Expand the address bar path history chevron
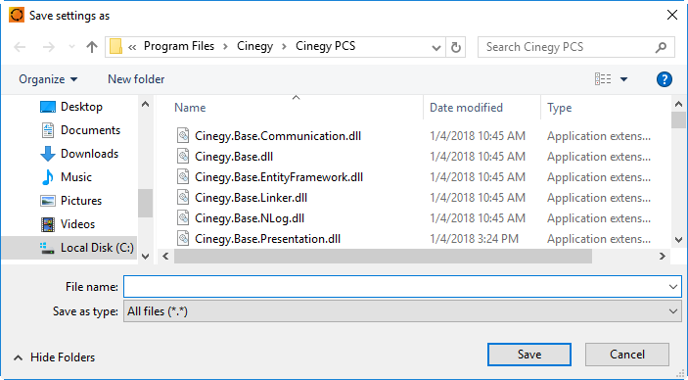This screenshot has height=380, width=688. (x=436, y=47)
